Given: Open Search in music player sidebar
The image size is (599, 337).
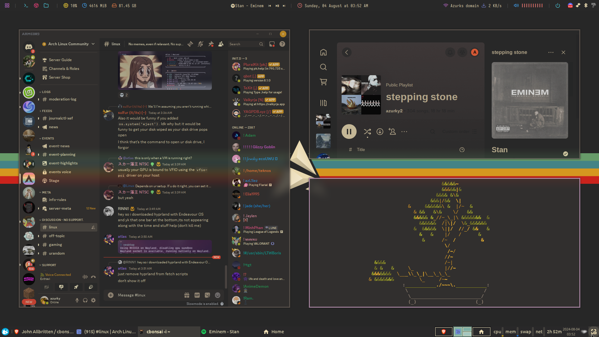Looking at the screenshot, I should [324, 67].
